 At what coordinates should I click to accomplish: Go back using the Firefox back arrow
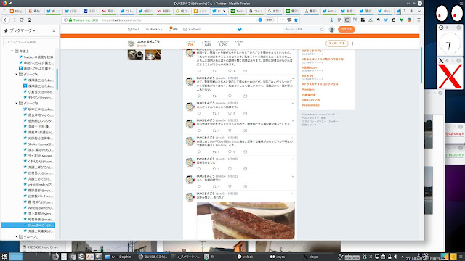point(6,20)
